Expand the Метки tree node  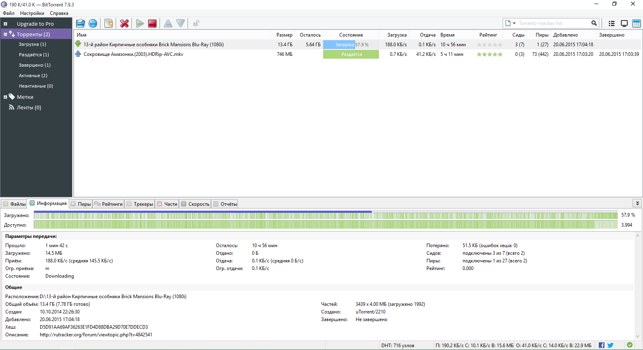[5, 97]
